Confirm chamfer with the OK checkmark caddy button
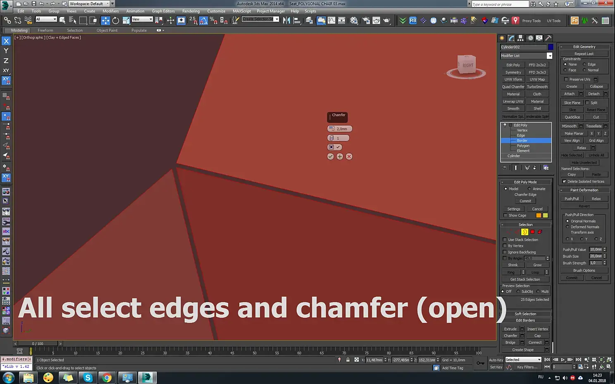This screenshot has height=384, width=615. [x=330, y=156]
